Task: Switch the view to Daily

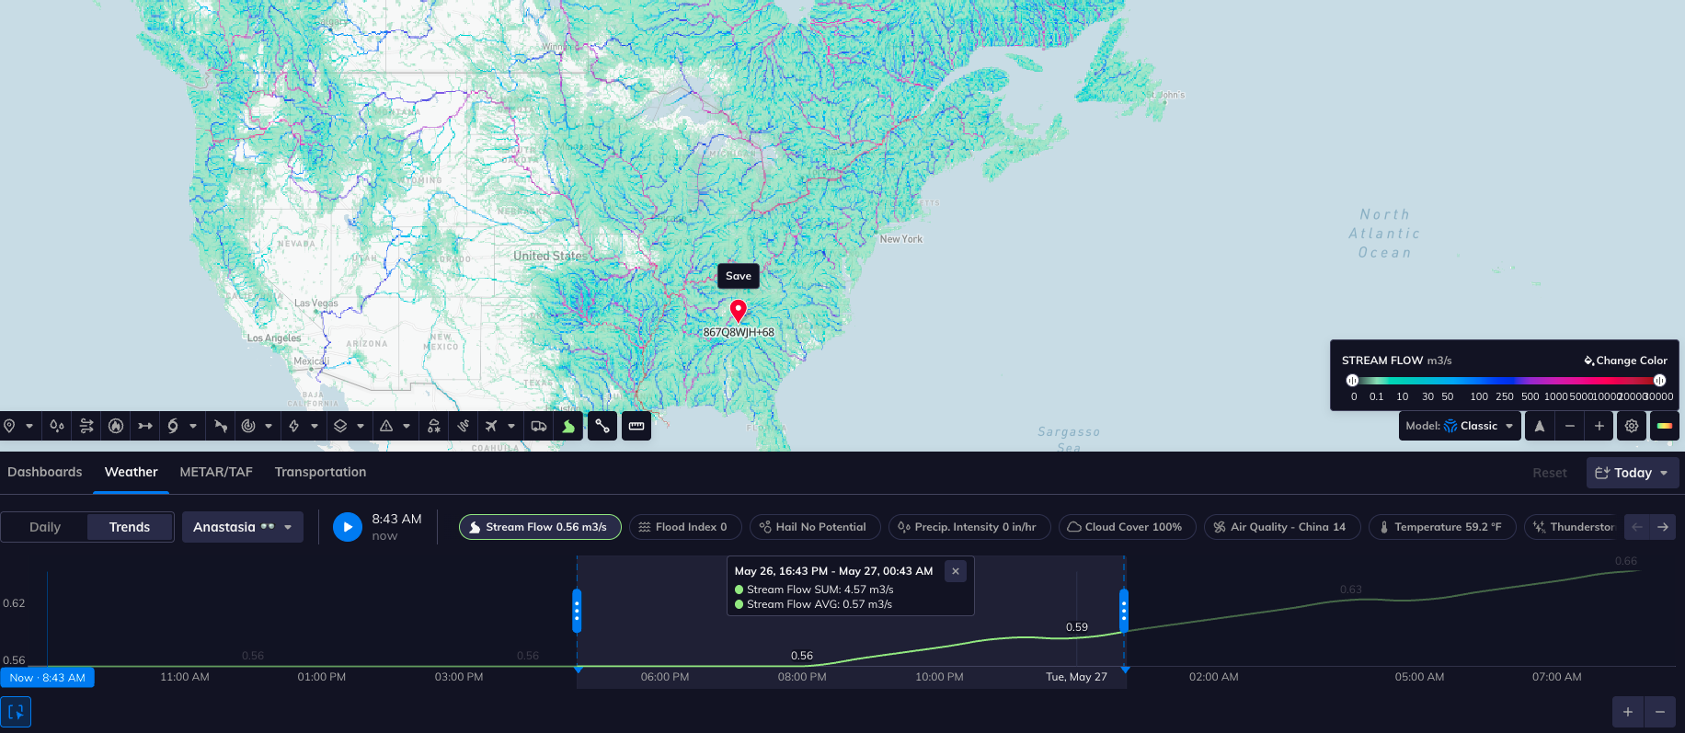Action: pyautogui.click(x=45, y=527)
